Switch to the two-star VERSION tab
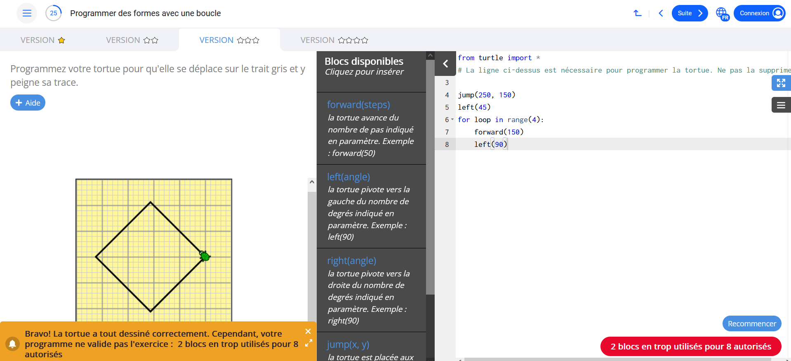 132,40
